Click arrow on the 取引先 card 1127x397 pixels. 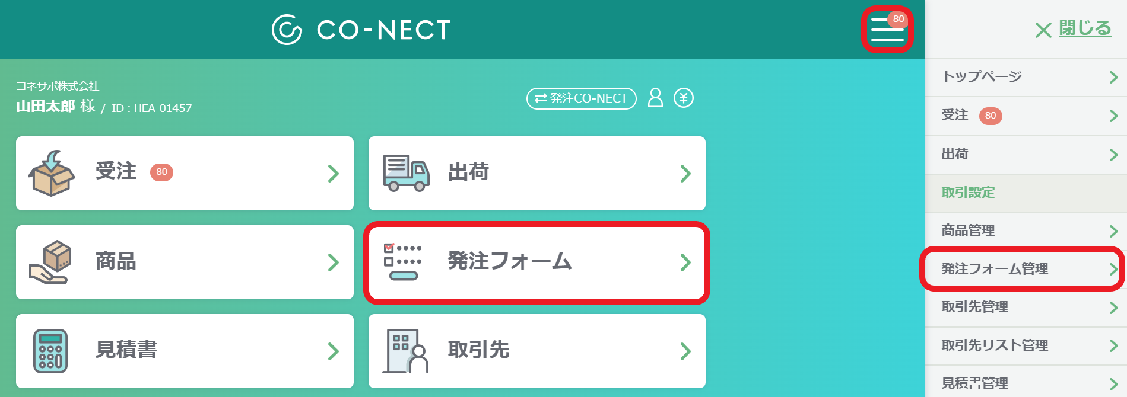tap(685, 351)
